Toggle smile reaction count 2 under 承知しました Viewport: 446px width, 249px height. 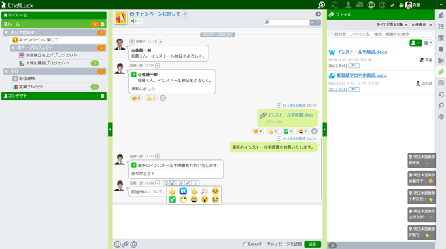pos(136,98)
